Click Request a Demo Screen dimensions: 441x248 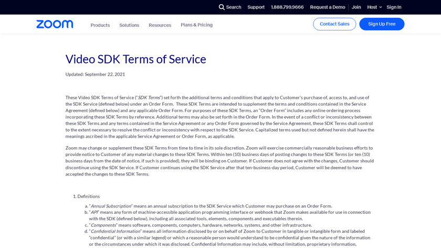(x=328, y=7)
